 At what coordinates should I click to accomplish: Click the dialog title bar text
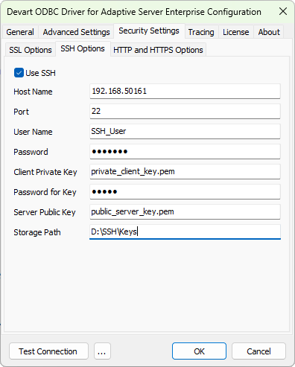point(134,12)
